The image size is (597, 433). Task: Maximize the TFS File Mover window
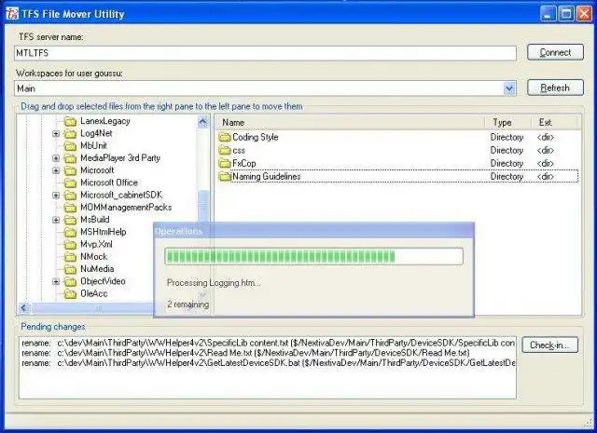[566, 14]
